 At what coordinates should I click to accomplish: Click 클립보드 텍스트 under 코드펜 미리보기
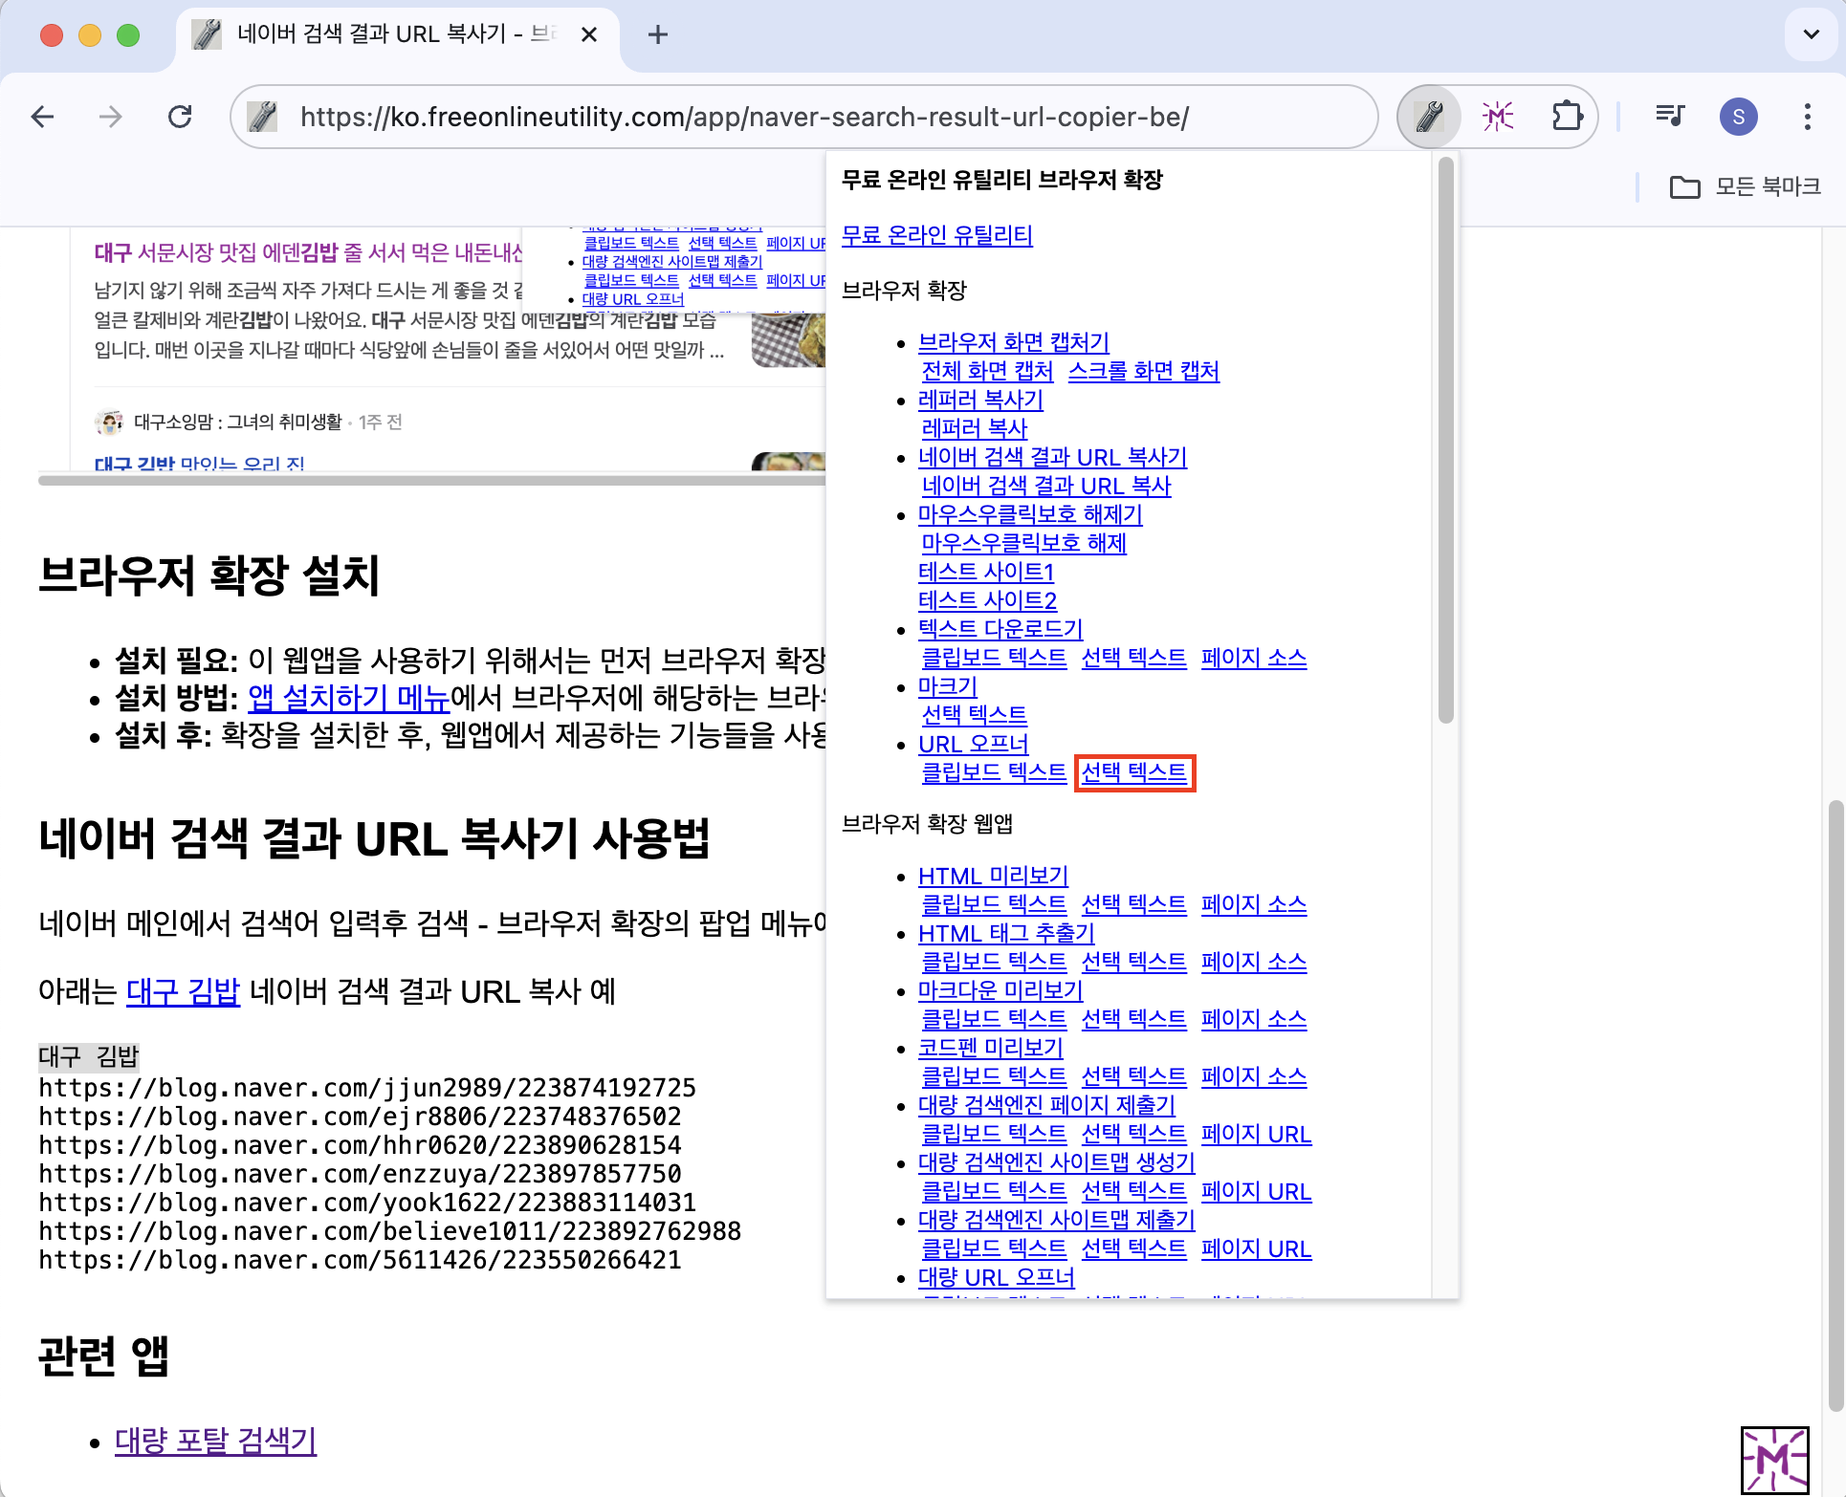coord(994,1076)
